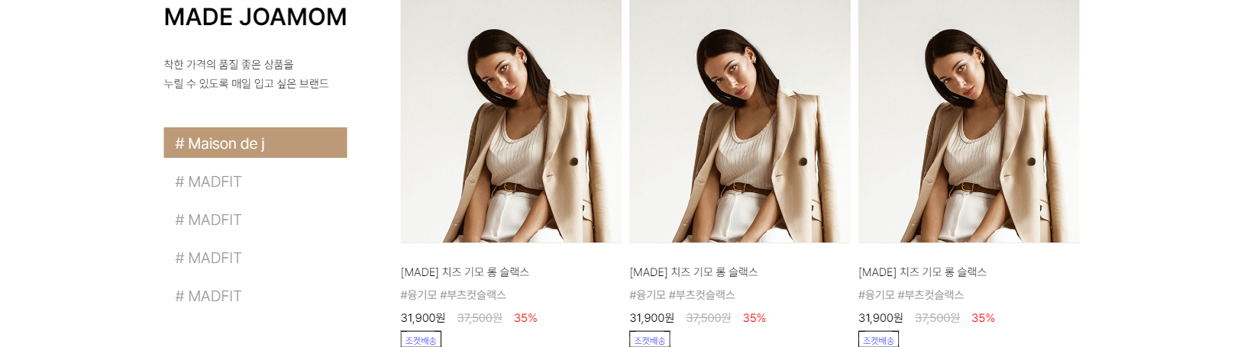1244x347 pixels.
Task: Click #융기모 hashtag under first product
Action: coord(418,294)
